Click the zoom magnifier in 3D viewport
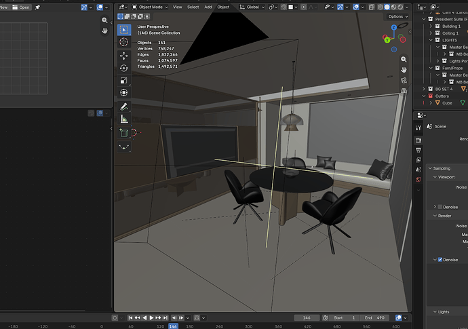Image resolution: width=468 pixels, height=329 pixels. click(404, 60)
